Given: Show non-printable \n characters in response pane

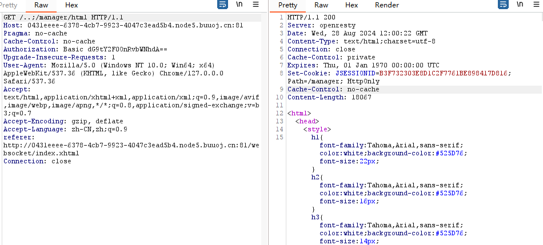Looking at the screenshot, I should 520,5.
